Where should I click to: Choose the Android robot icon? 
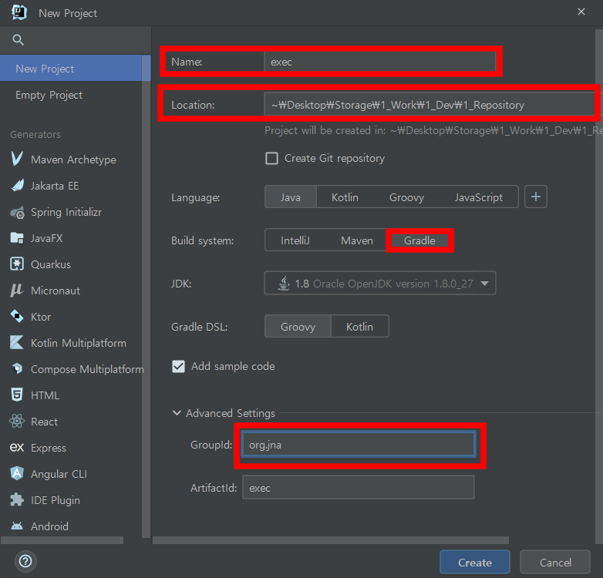[17, 526]
